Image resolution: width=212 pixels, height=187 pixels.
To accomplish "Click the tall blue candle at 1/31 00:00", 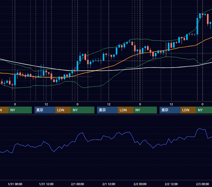I will tap(15, 80).
